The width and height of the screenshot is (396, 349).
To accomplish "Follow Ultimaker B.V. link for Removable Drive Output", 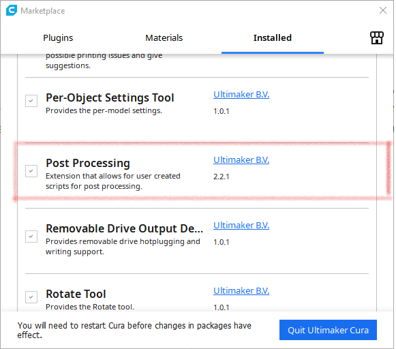I will pyautogui.click(x=241, y=225).
